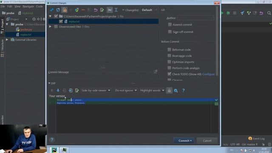Click the purple Revert arrow in commit toolbar
Screen dimensions: 272x153
point(96,10)
